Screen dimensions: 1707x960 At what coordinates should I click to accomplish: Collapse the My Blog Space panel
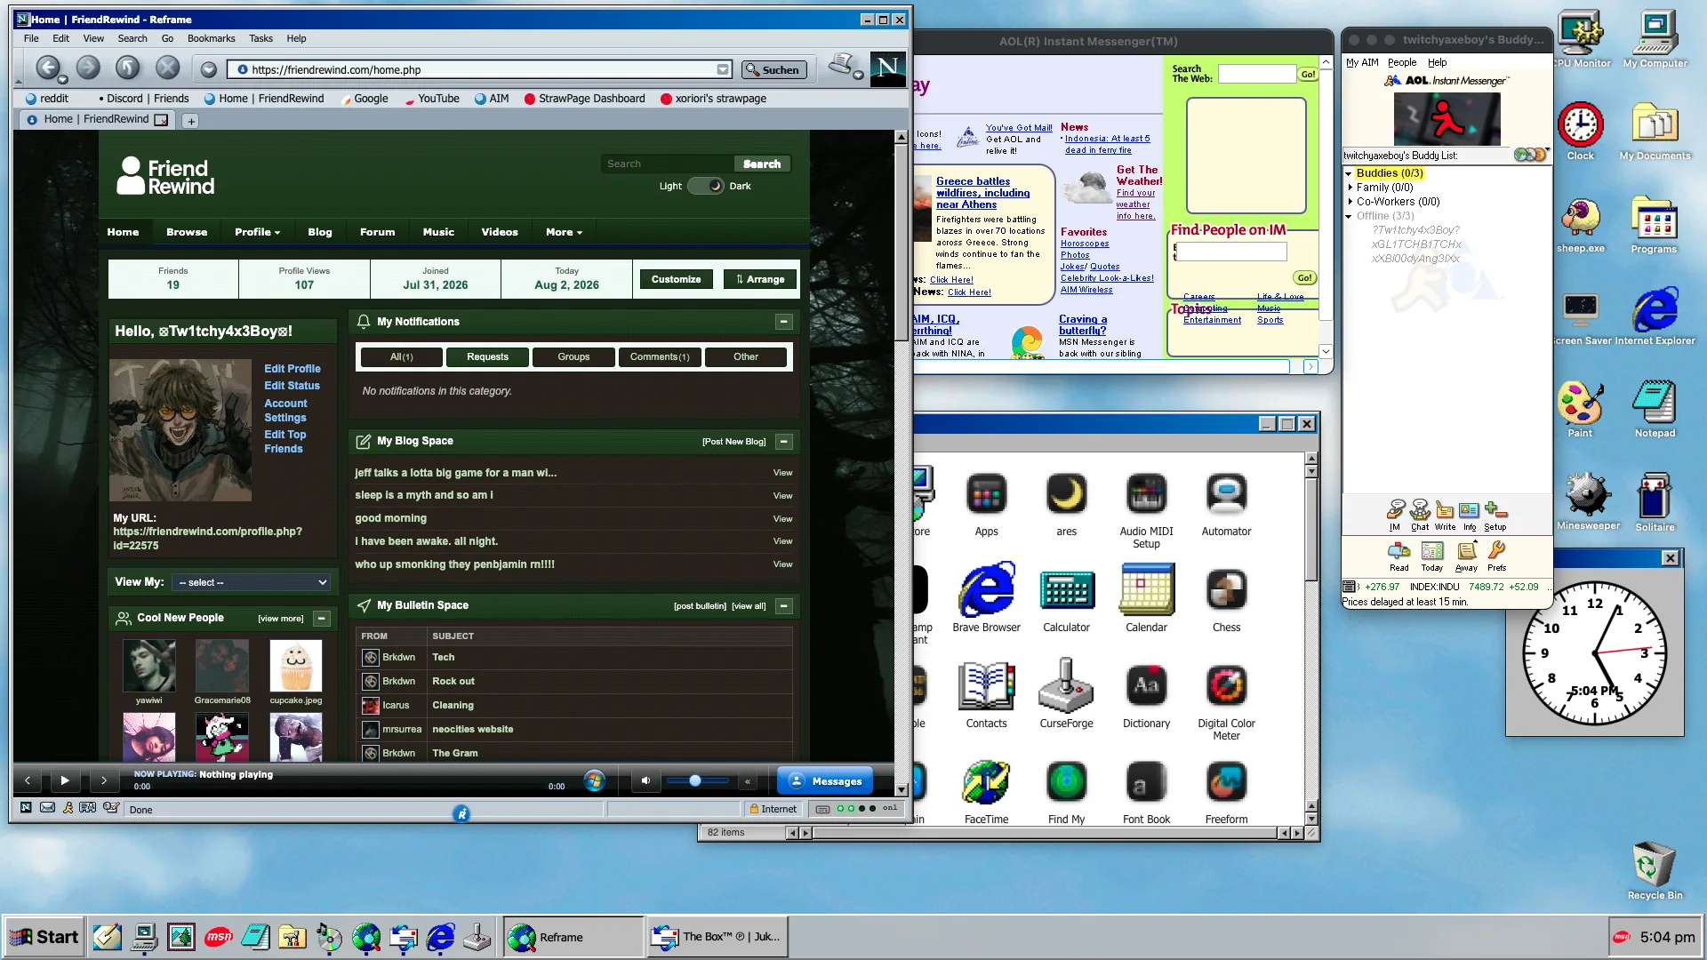783,441
